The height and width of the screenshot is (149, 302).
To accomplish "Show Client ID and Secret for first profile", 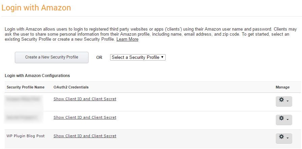I will (85, 99).
